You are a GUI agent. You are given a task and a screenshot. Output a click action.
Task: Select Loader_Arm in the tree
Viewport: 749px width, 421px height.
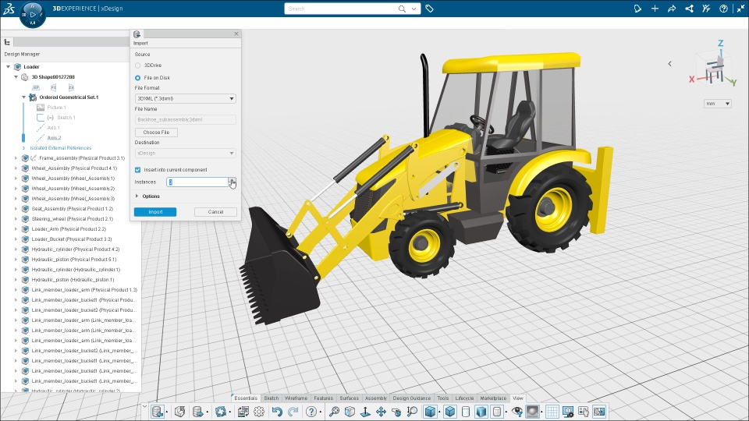69,229
